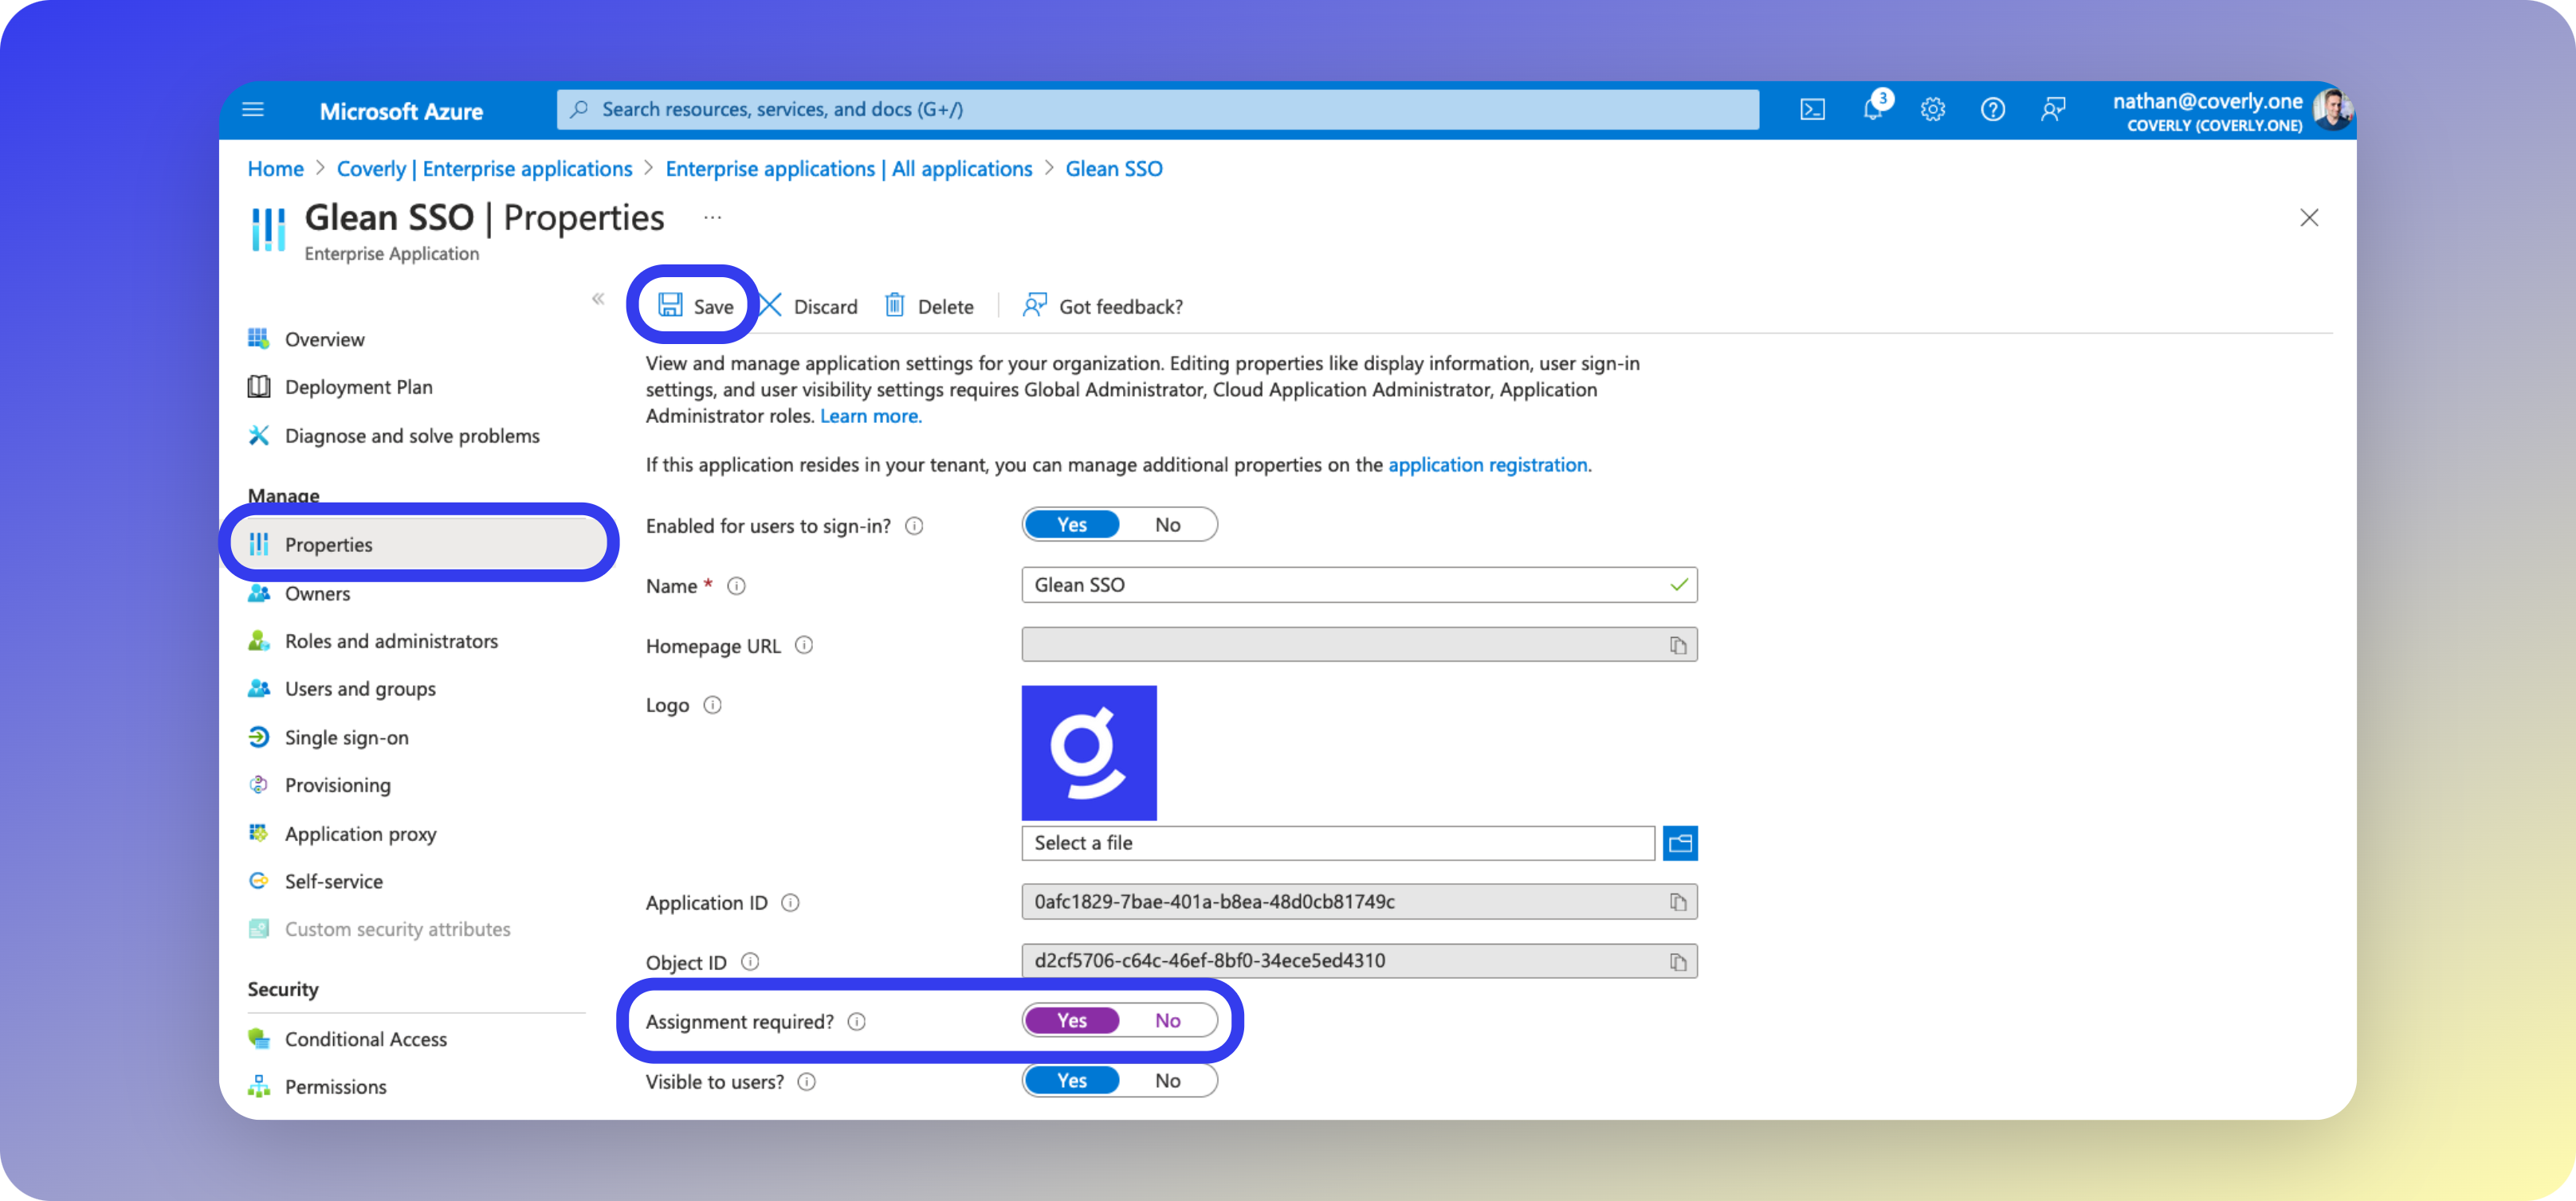
Task: Open the portal settings gear
Action: pos(1932,109)
